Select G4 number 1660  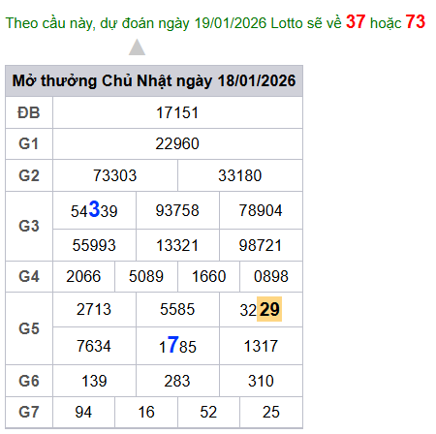(209, 276)
